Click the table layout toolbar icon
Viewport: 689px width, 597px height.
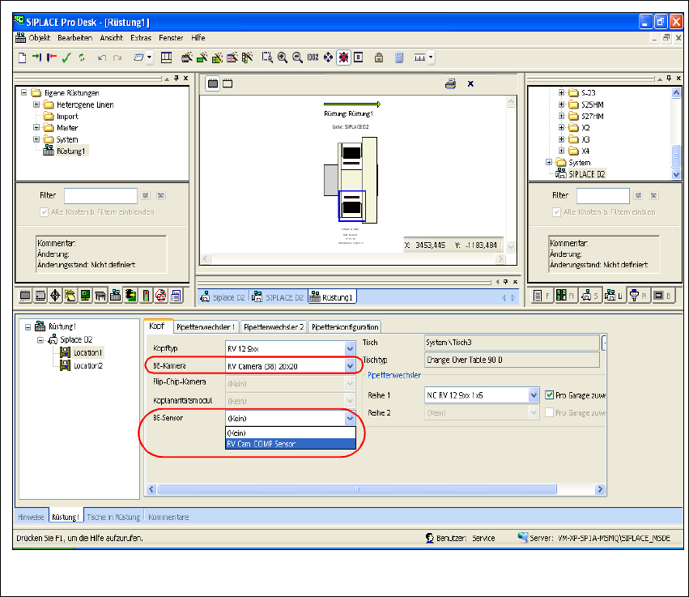tap(166, 58)
